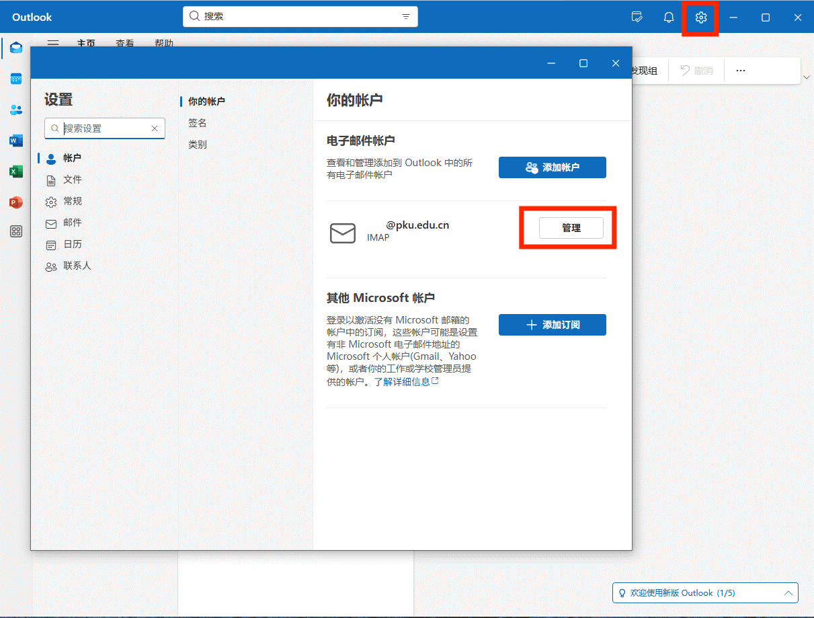Click the 添加订阅 button
The image size is (814, 618).
(x=553, y=325)
